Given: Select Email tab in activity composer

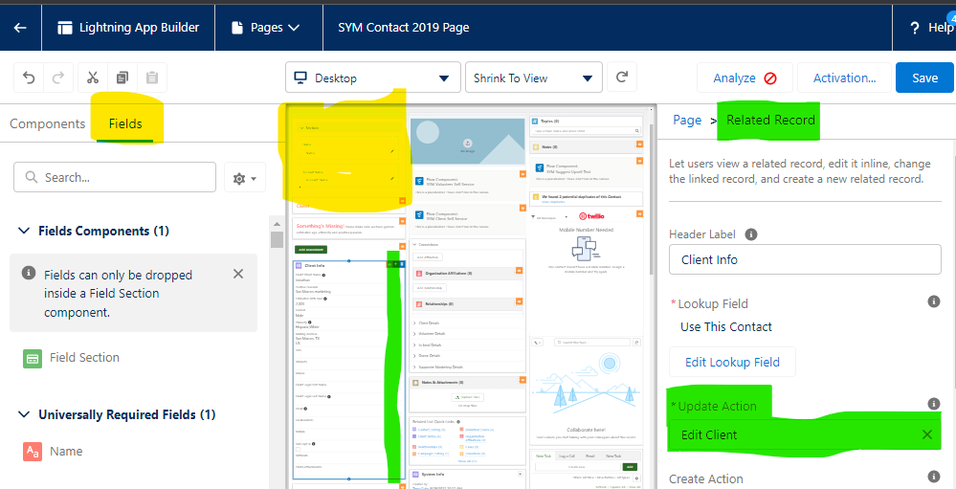Looking at the screenshot, I should tap(590, 456).
